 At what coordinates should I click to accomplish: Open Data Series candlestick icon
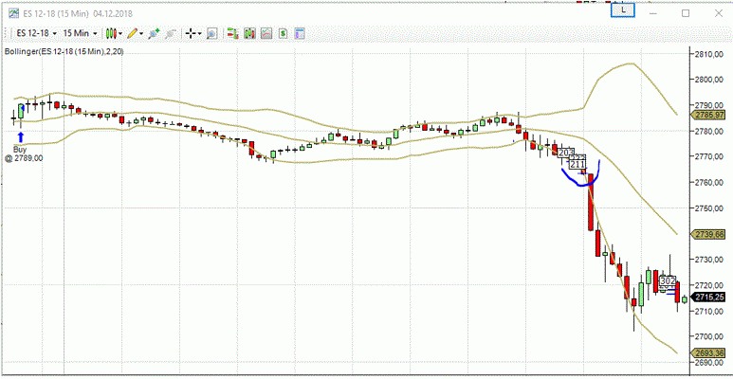point(250,34)
